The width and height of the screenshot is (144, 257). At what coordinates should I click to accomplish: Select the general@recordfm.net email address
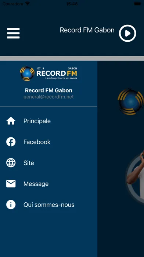coord(48,97)
